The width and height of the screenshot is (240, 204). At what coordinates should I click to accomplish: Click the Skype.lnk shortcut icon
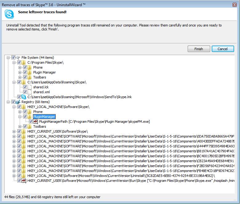click(x=24, y=97)
